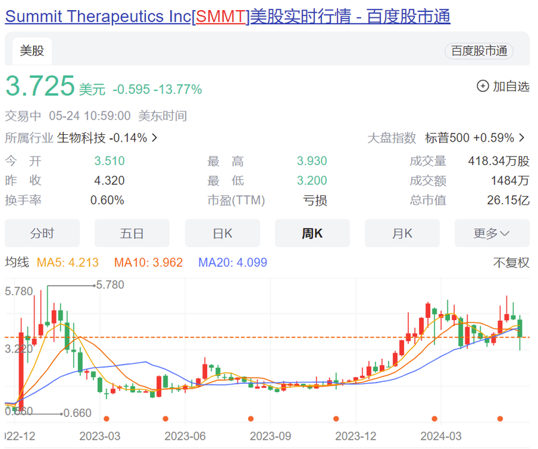Select the active 周K weekly tab
Screen dimensions: 538x449
(x=312, y=233)
